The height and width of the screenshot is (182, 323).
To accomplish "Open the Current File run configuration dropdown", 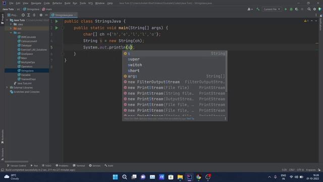I will coord(272,9).
